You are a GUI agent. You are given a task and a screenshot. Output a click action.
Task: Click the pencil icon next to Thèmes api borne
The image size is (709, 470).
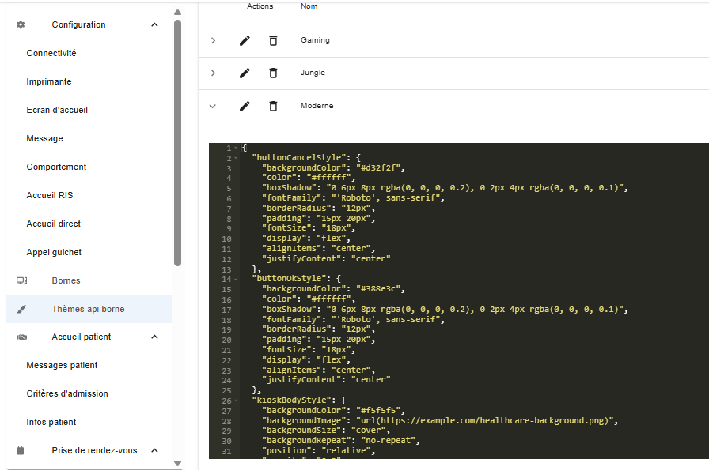pyautogui.click(x=21, y=309)
